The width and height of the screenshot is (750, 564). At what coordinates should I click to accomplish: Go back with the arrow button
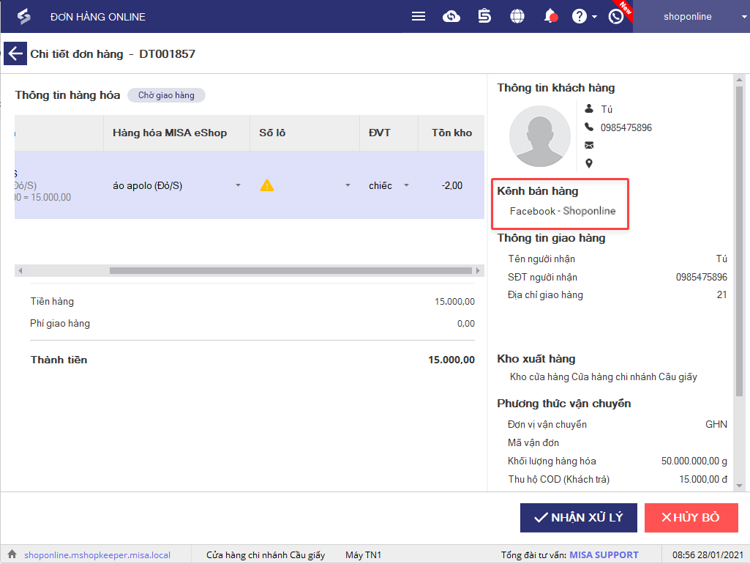point(15,53)
